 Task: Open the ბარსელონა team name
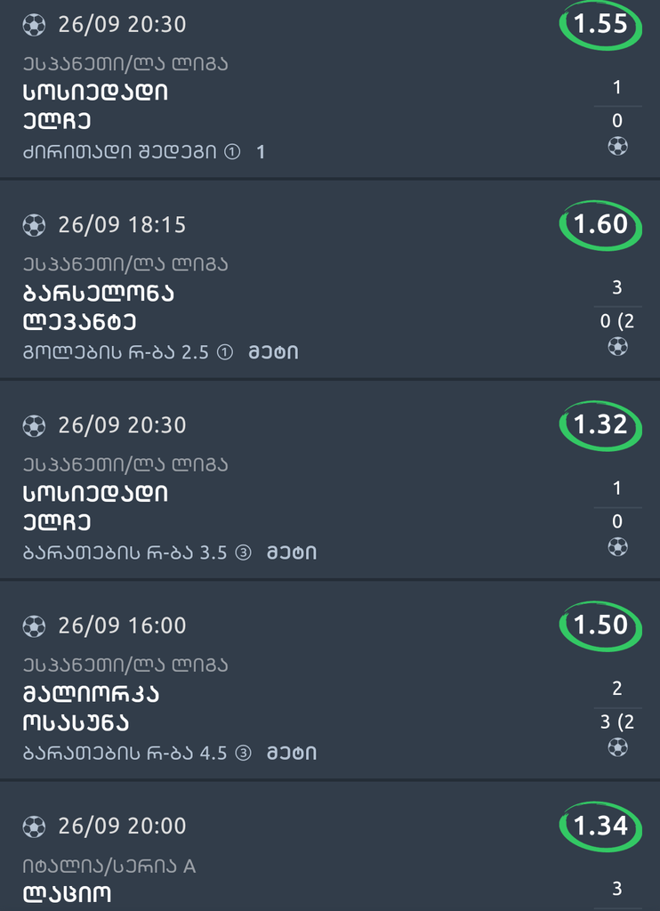click(x=98, y=293)
